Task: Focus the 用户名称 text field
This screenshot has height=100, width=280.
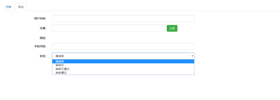Action: 123,19
